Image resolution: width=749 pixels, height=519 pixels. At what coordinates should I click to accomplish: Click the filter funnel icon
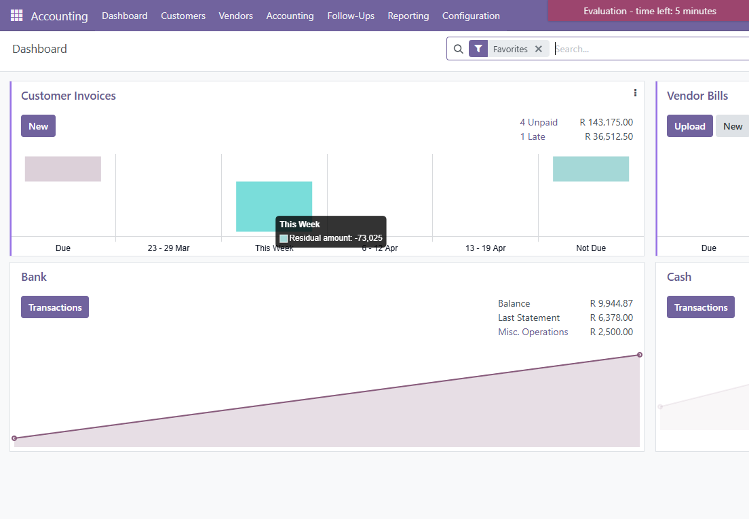[x=478, y=49]
